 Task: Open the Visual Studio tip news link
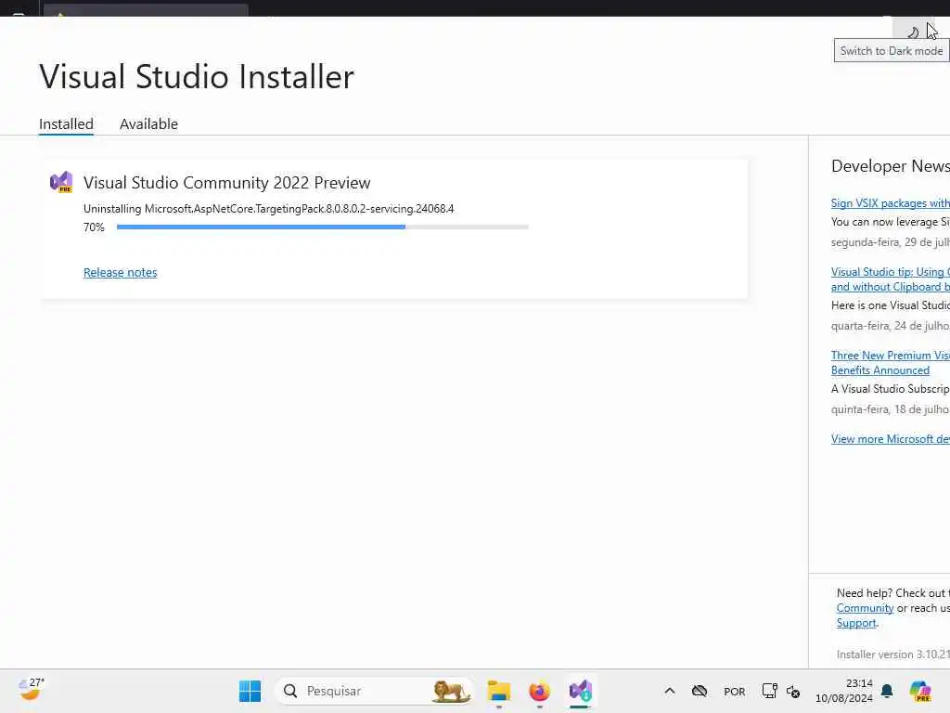click(x=890, y=279)
